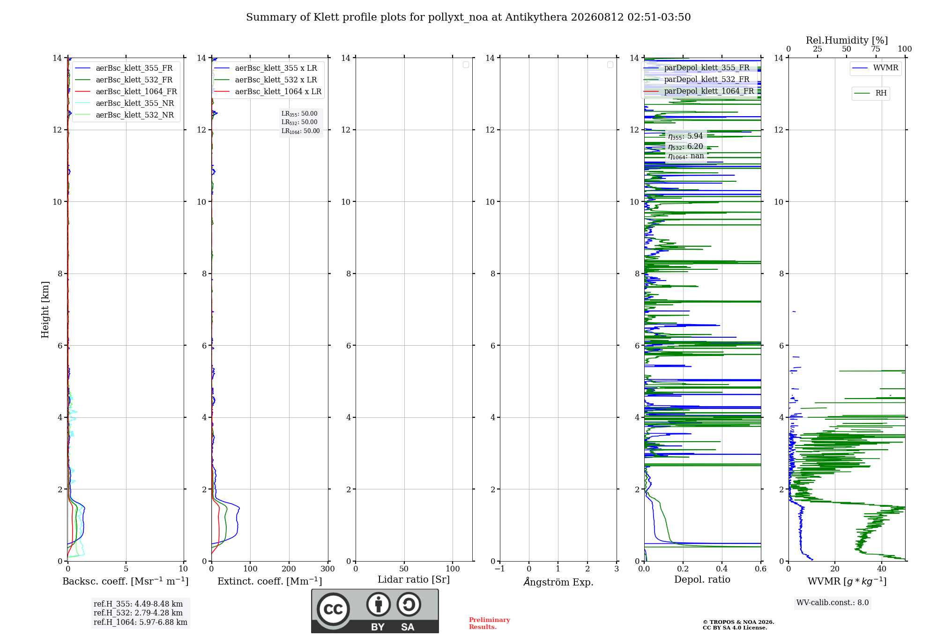The height and width of the screenshot is (637, 937).
Task: Click the "Rel.Humidity [%]" top axis label
Action: tap(847, 40)
